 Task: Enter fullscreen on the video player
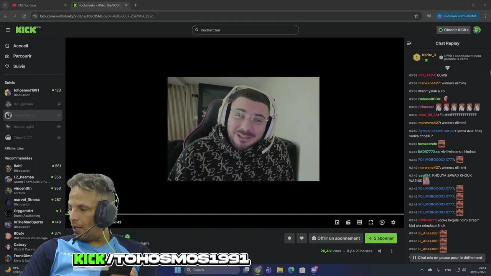pos(371,222)
